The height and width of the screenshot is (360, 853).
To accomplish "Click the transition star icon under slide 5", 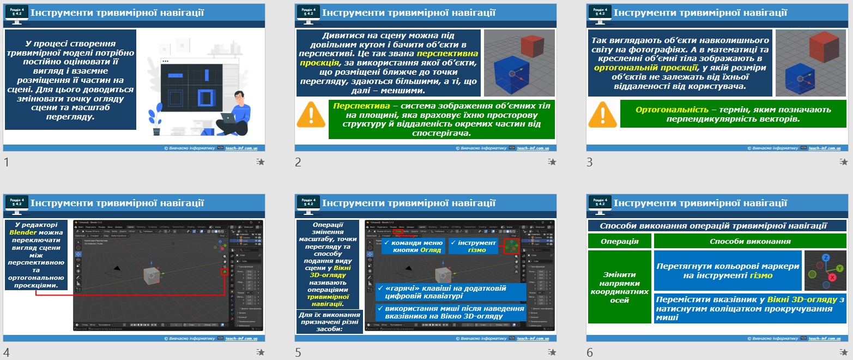I will coord(553,352).
